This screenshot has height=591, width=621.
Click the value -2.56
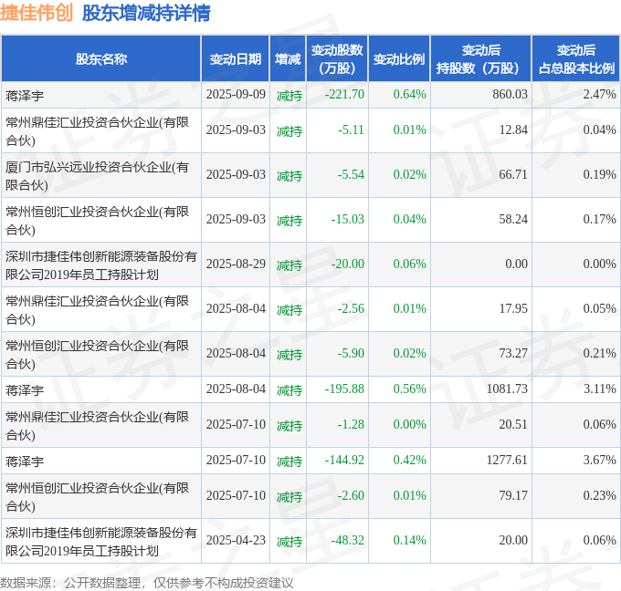pyautogui.click(x=351, y=308)
